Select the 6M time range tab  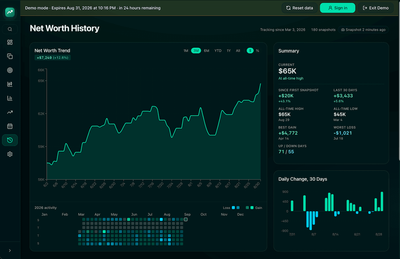pos(206,51)
